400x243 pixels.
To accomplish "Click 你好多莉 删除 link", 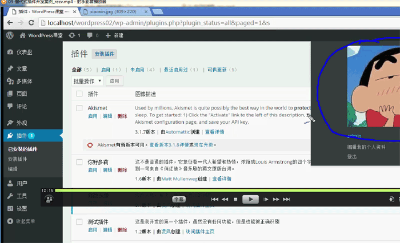I will pyautogui.click(x=122, y=170).
